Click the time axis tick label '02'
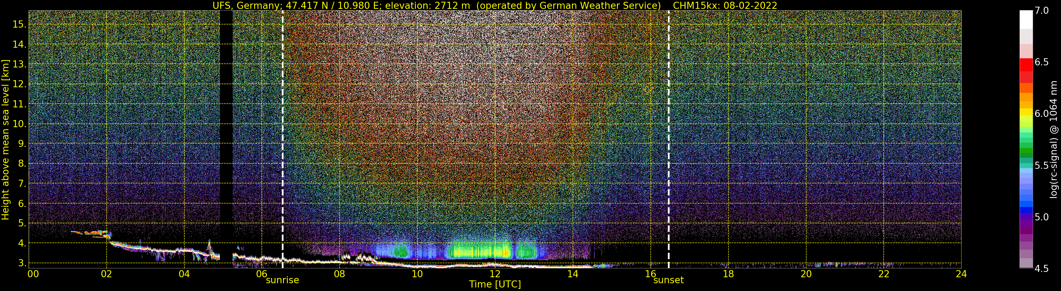The width and height of the screenshot is (1061, 291). [x=107, y=274]
